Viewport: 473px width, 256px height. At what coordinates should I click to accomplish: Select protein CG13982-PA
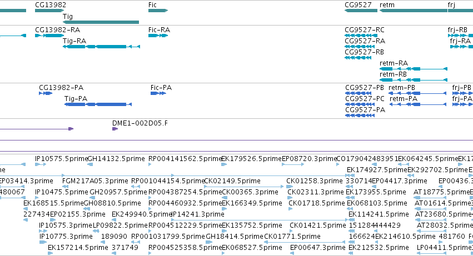pyautogui.click(x=61, y=88)
